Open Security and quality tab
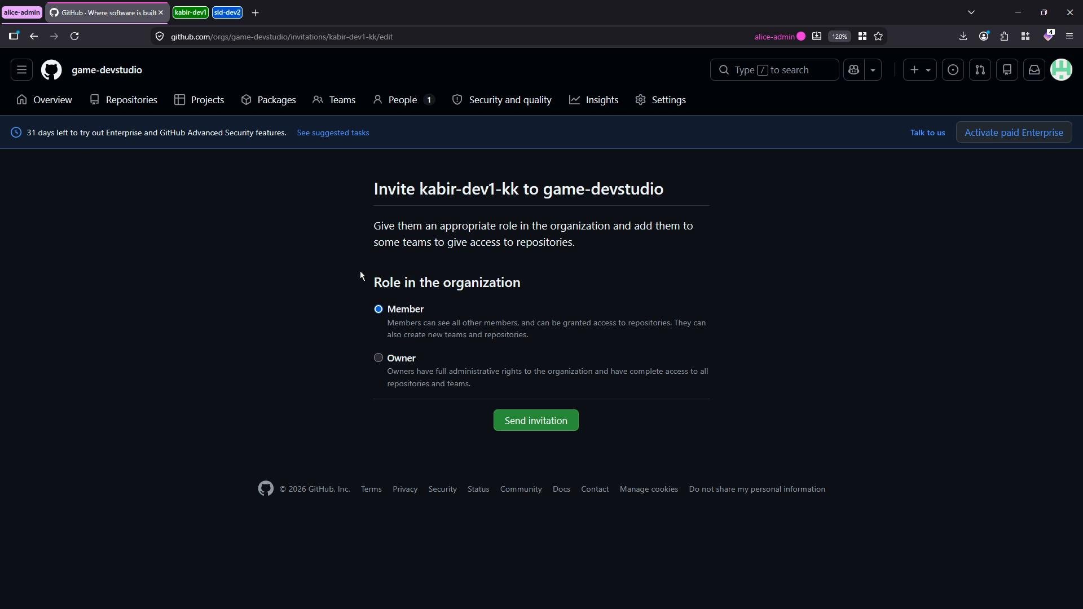This screenshot has height=609, width=1083. tap(502, 100)
